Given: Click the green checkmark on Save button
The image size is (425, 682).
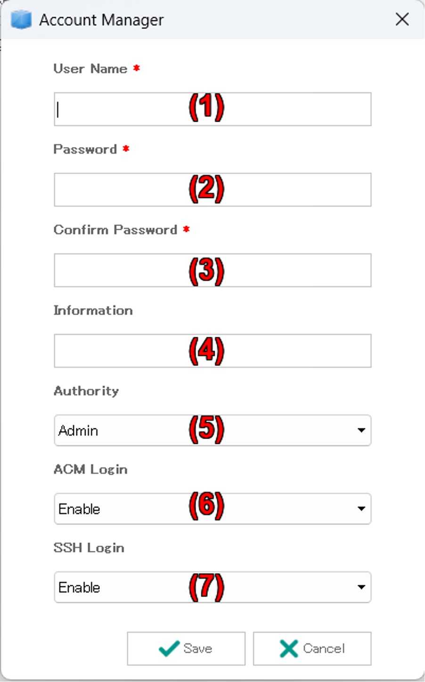Looking at the screenshot, I should coord(170,648).
